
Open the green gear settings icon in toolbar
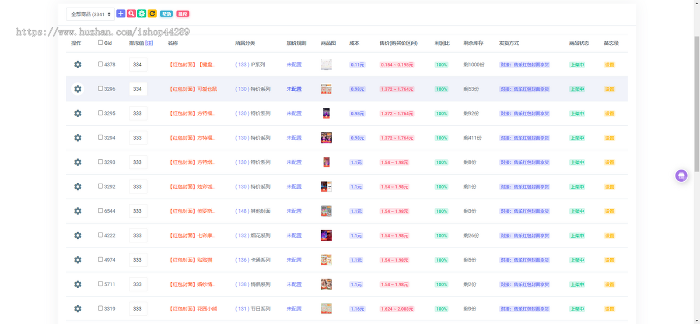click(142, 13)
